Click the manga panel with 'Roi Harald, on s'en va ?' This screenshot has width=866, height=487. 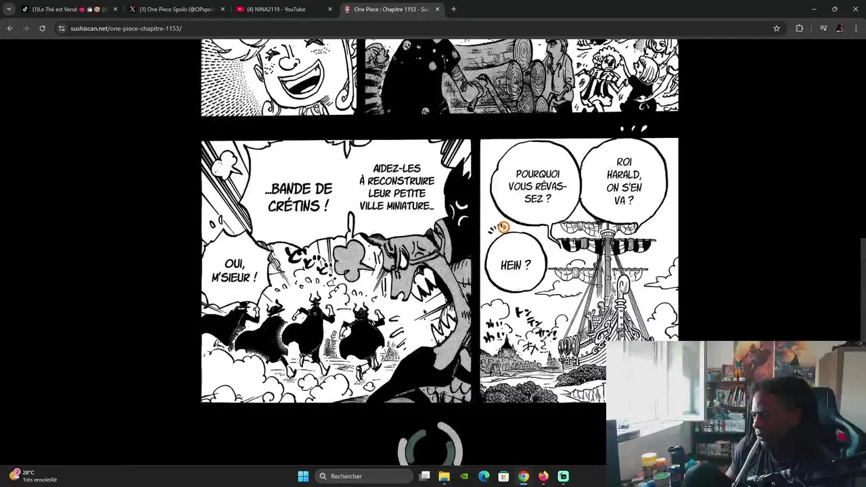pyautogui.click(x=579, y=271)
